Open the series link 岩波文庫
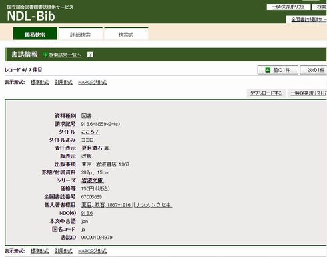The image size is (327, 257). click(93, 180)
